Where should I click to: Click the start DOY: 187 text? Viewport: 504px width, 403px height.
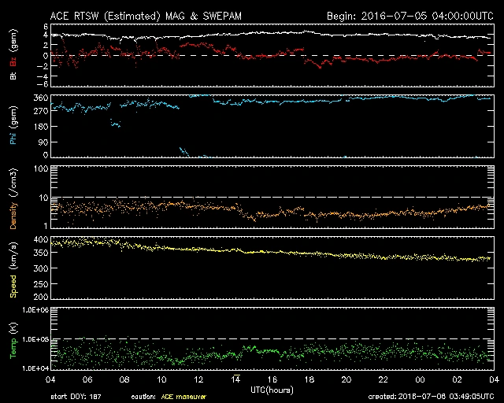[75, 397]
